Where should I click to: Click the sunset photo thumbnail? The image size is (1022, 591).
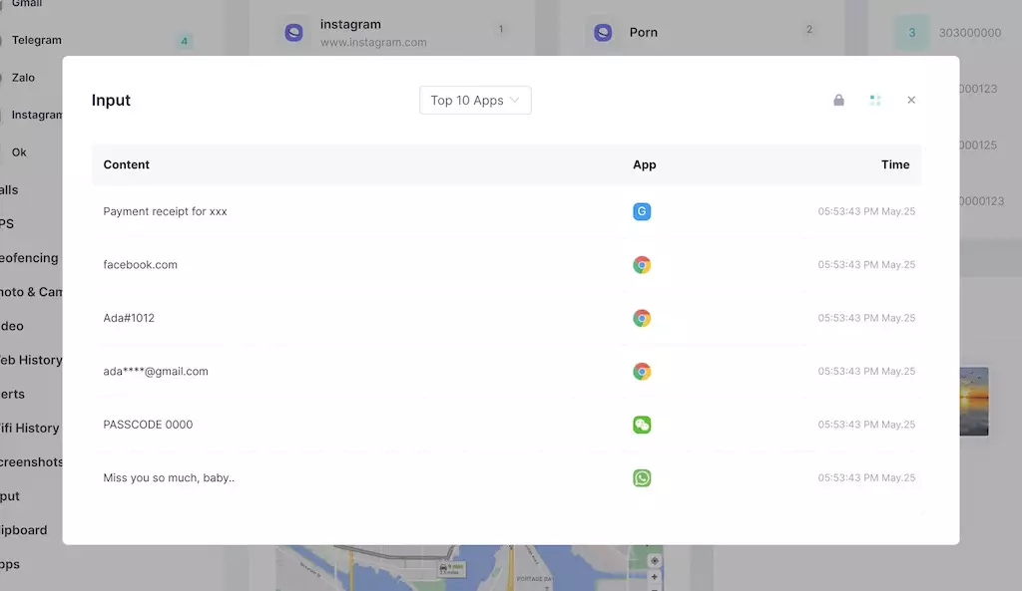pyautogui.click(x=974, y=401)
